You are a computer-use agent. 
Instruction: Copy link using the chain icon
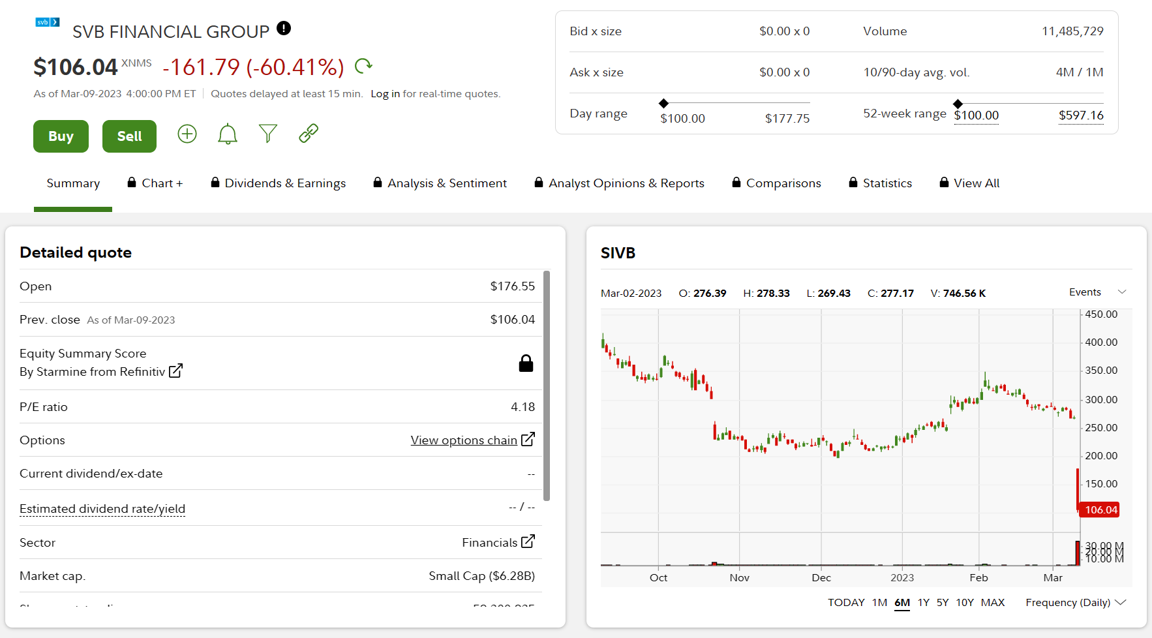pos(309,133)
